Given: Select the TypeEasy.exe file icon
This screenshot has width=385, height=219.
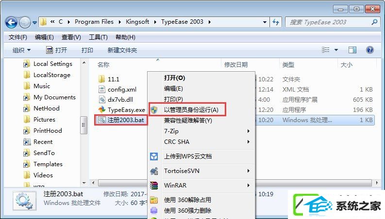Looking at the screenshot, I should pos(102,109).
